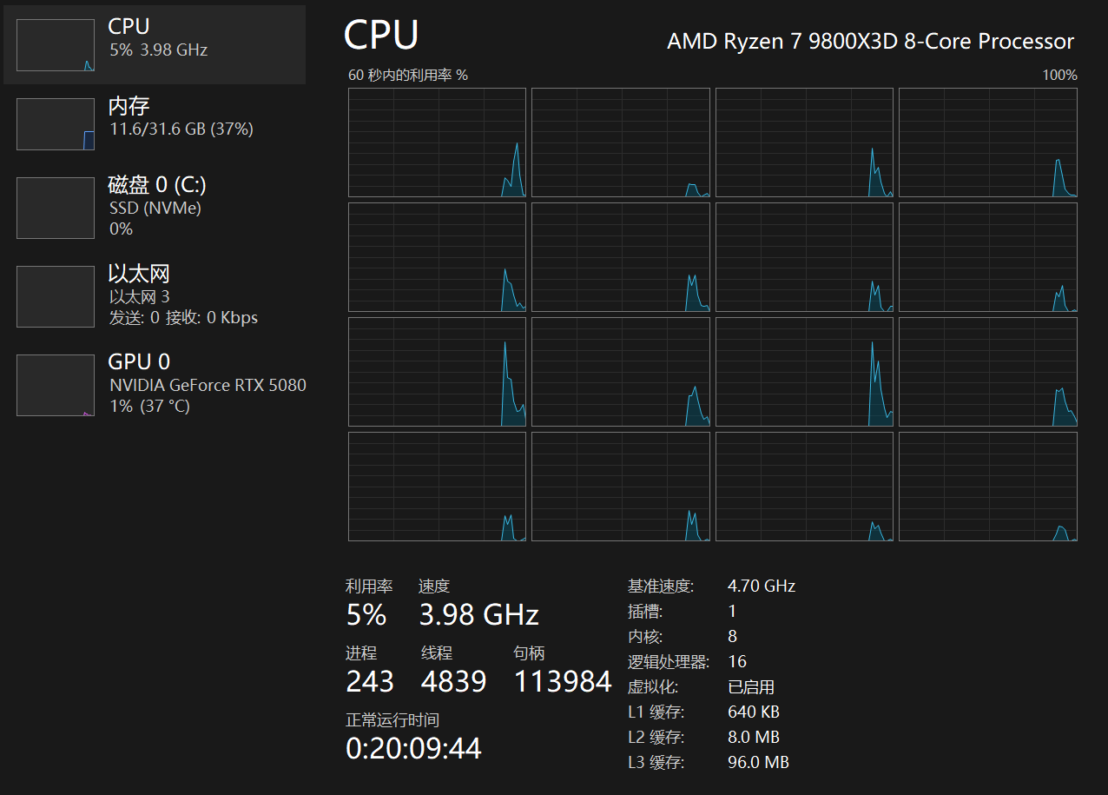Click the 虚拟化 已启用 status text

tap(751, 687)
